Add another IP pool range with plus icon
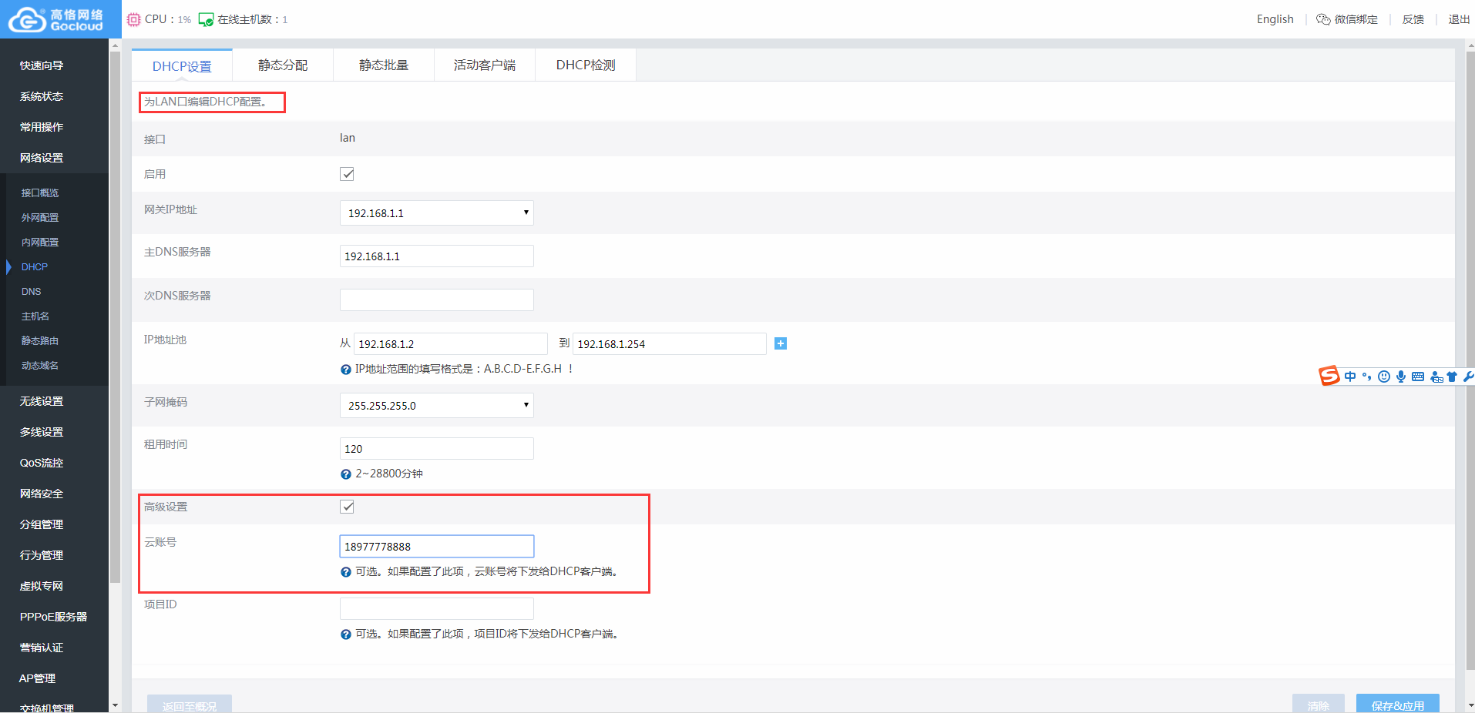 coord(781,343)
